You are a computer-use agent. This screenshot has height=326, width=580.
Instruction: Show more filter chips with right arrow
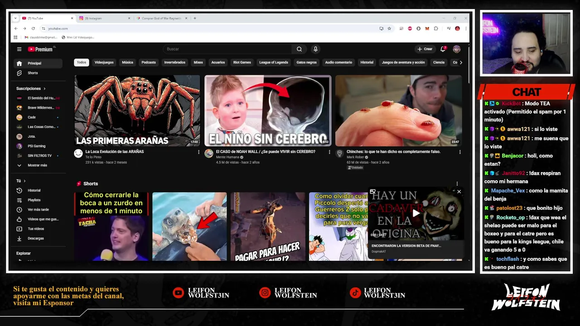click(461, 62)
